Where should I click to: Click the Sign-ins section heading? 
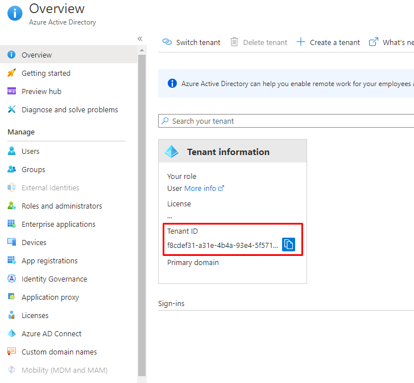tap(171, 303)
